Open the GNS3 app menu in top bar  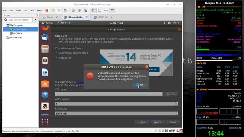coord(64,23)
